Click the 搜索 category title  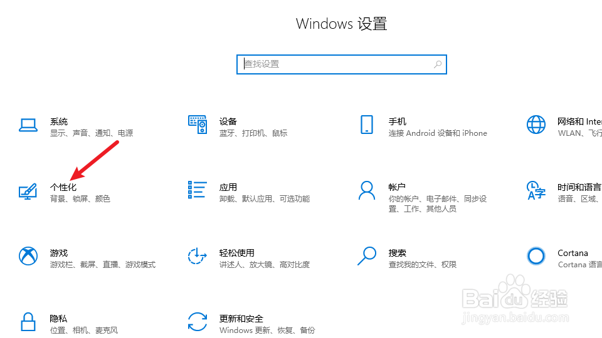coord(398,253)
